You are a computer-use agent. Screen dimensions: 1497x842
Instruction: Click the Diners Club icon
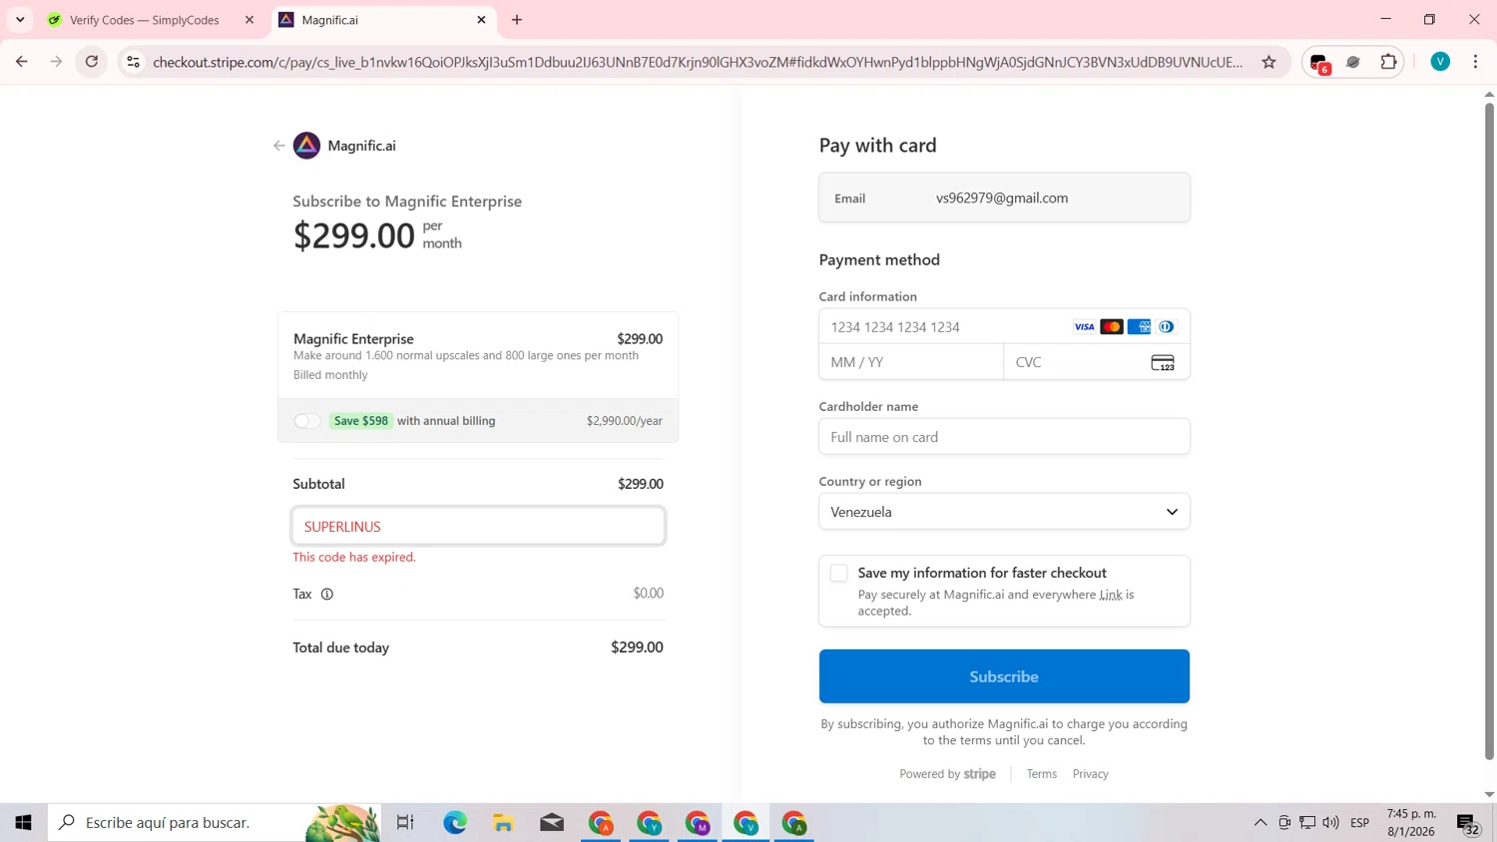click(x=1166, y=327)
